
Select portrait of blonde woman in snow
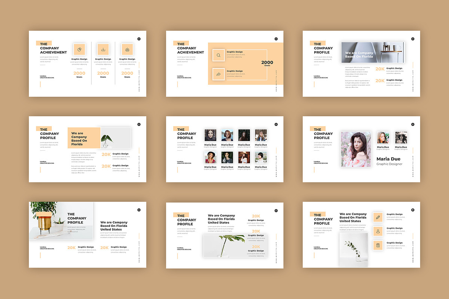(x=261, y=135)
